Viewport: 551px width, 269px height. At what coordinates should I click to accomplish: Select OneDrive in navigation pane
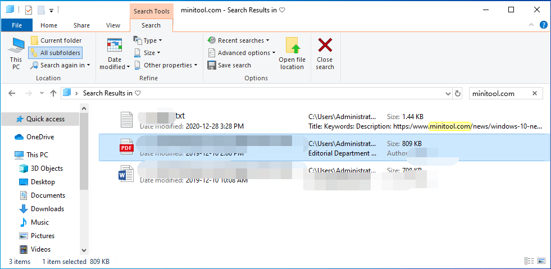pos(34,137)
